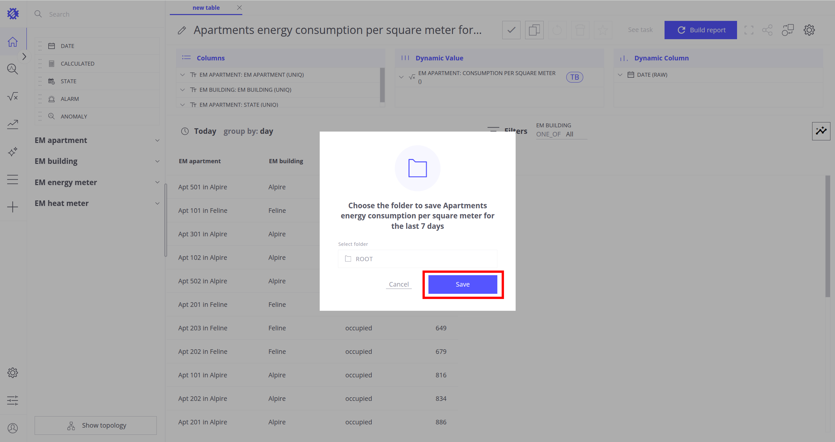Click the chart toggle icon at right
Viewport: 835px width, 442px height.
pyautogui.click(x=821, y=131)
